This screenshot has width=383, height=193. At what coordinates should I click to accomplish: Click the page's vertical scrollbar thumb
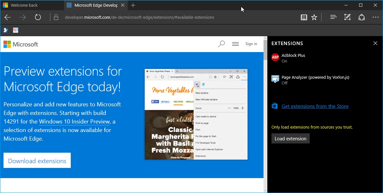pos(265,50)
